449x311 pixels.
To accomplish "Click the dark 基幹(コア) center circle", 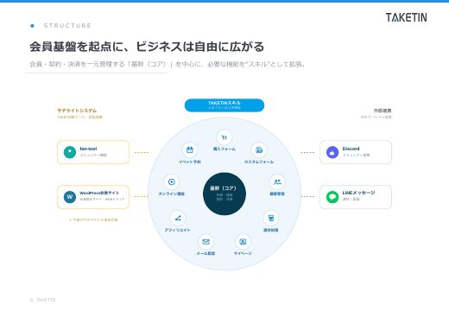I will pyautogui.click(x=224, y=194).
